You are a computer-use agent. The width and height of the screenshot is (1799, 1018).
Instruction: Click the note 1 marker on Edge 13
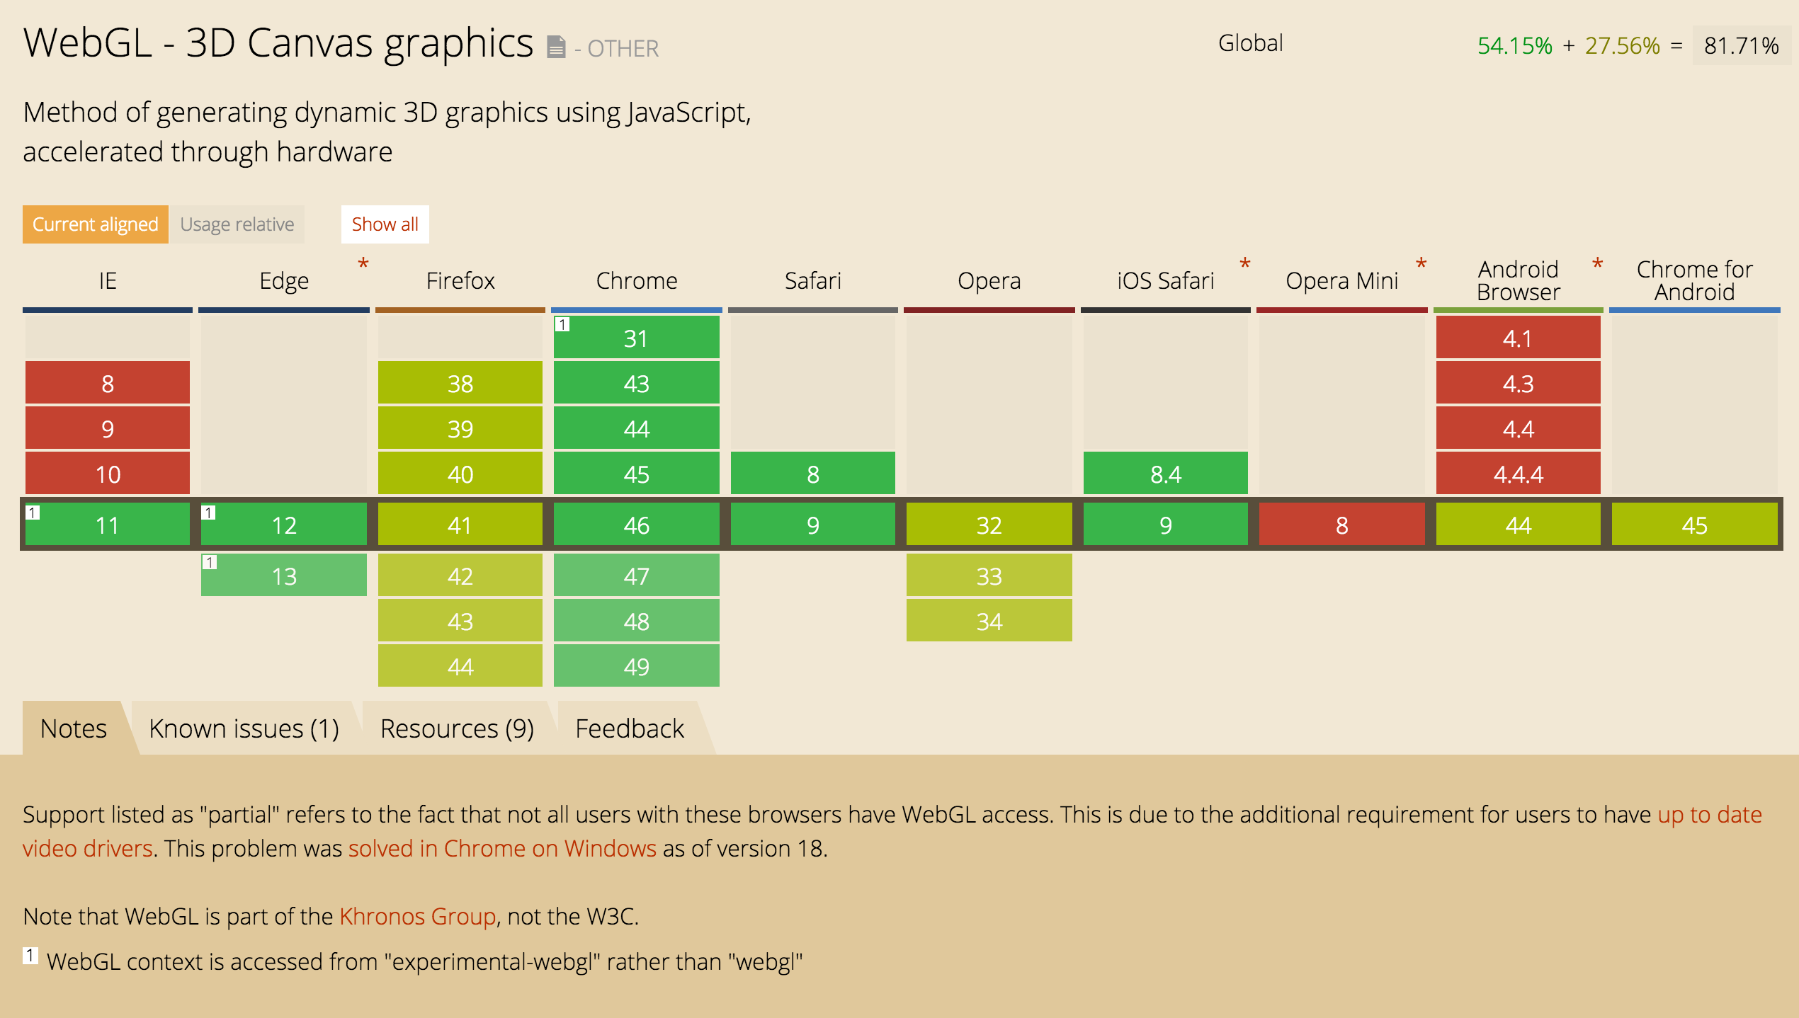tap(210, 562)
